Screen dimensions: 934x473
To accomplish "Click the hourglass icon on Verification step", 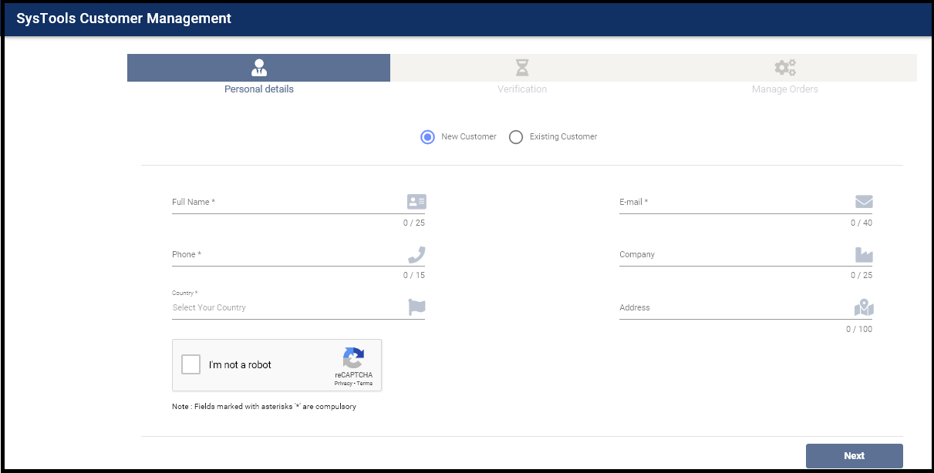I will pos(521,65).
